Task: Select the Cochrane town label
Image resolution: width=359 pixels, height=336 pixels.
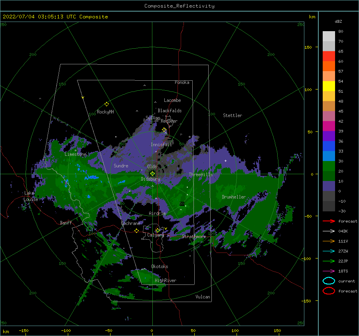Action: pyautogui.click(x=130, y=223)
